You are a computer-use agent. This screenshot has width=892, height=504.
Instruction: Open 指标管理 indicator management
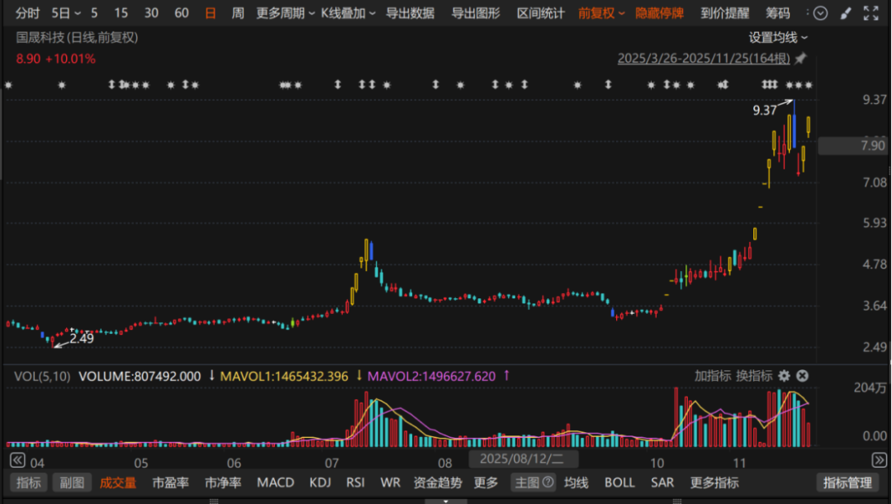click(847, 483)
